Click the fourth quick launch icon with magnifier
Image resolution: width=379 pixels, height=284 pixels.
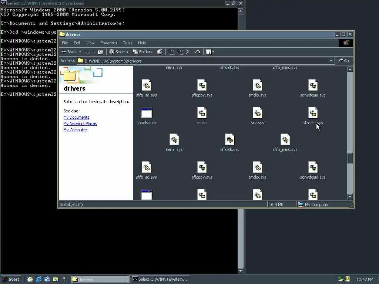click(x=56, y=279)
